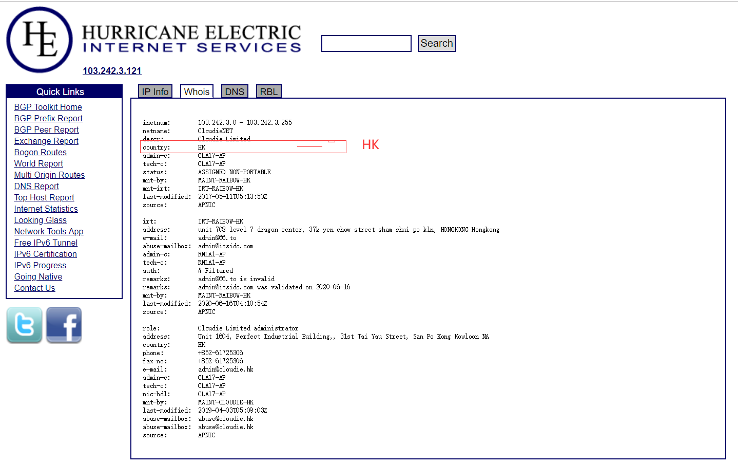Viewport: 738px width, 463px height.
Task: Open the BGP Prefix Report link
Action: point(48,118)
